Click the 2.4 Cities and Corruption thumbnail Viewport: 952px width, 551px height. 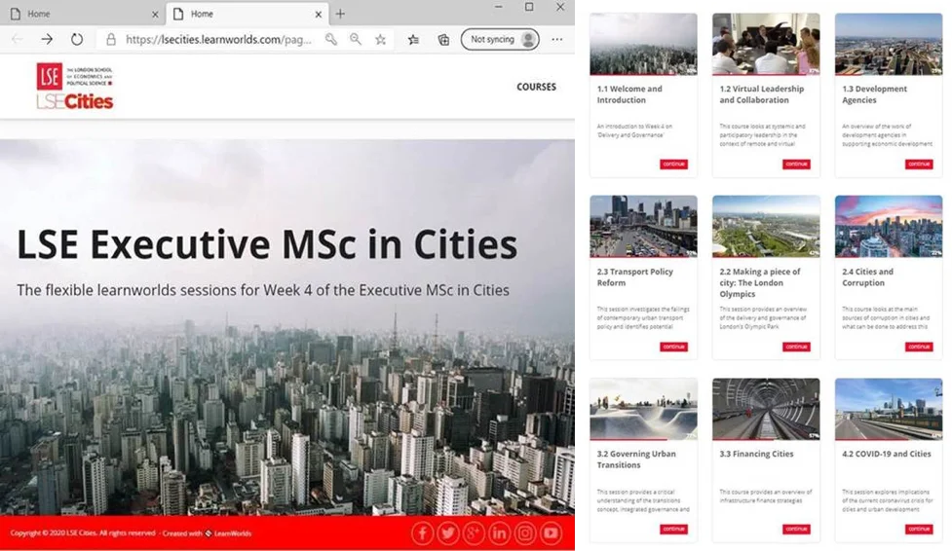889,227
